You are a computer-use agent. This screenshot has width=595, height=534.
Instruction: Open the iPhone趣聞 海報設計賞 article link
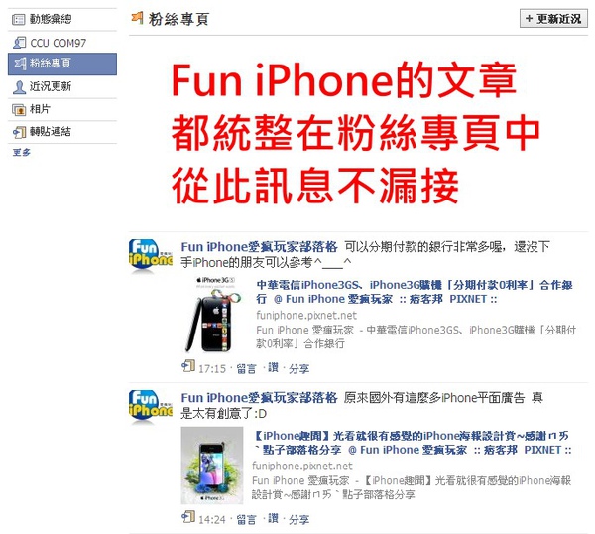(x=413, y=443)
